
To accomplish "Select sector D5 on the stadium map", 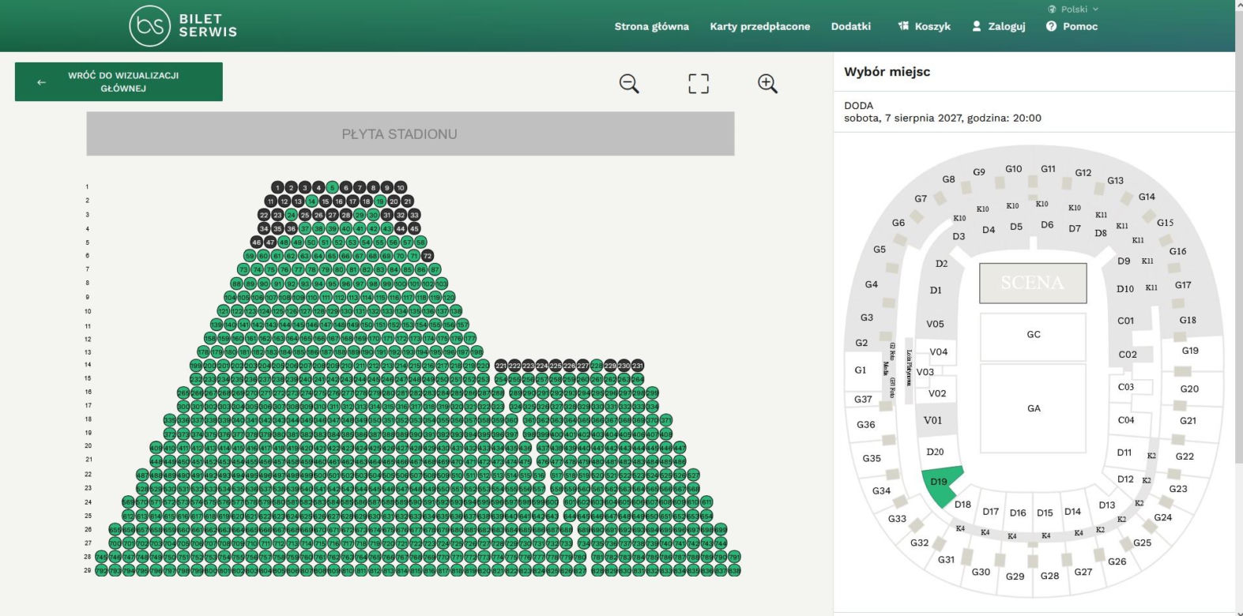I will tap(1016, 227).
